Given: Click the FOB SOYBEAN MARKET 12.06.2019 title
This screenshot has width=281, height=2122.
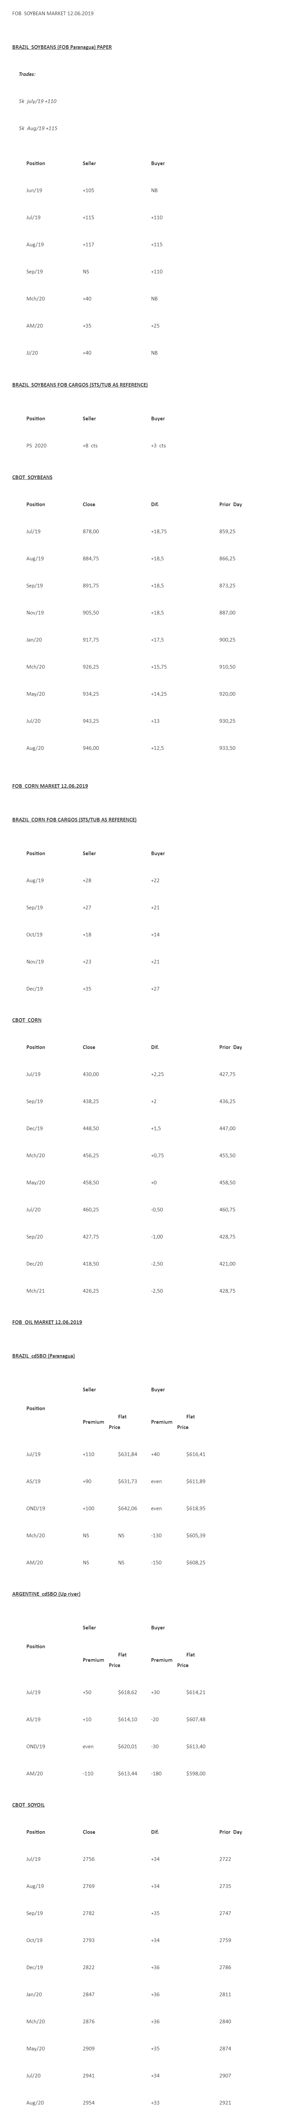Looking at the screenshot, I should click(x=53, y=14).
